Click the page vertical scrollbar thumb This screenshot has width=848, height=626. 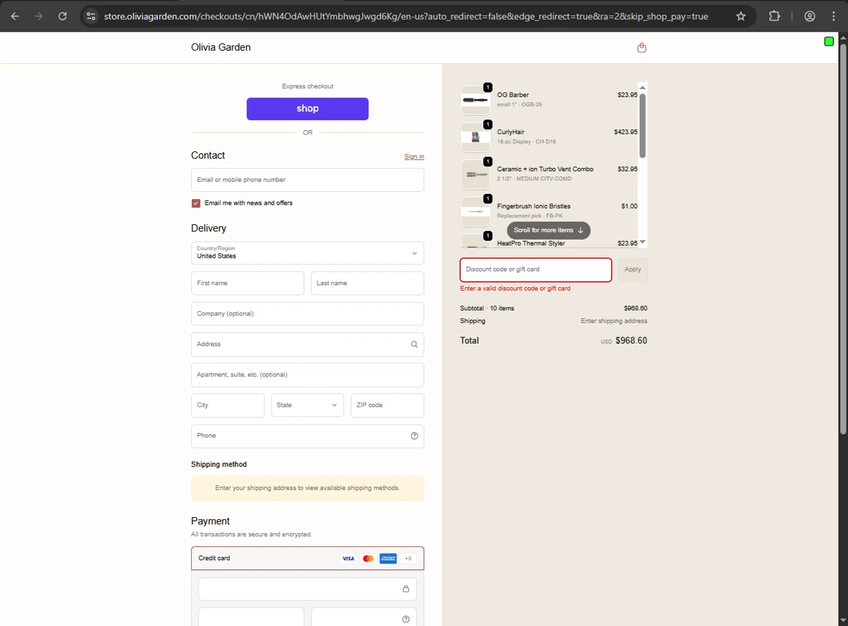click(843, 239)
